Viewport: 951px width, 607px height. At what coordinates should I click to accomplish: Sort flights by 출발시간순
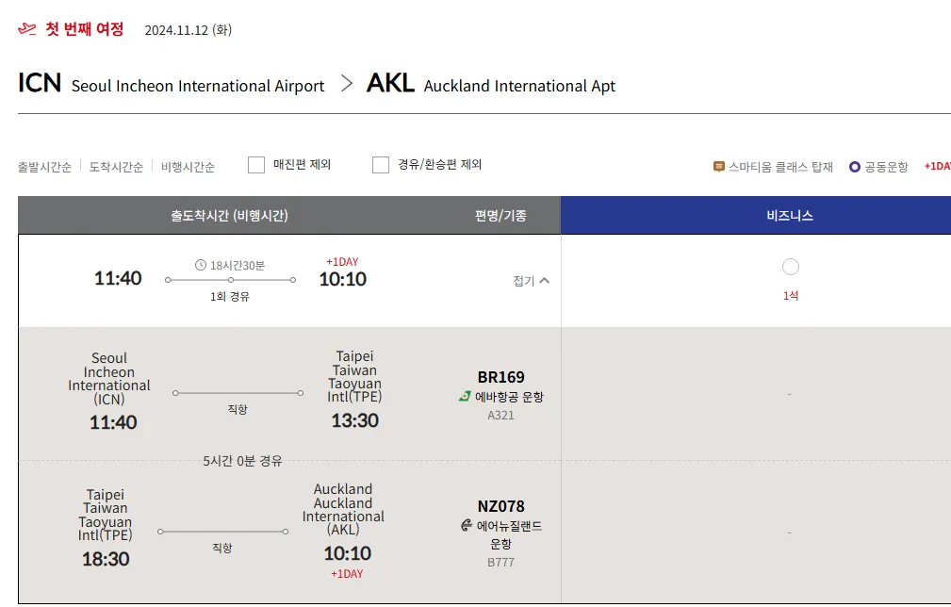pyautogui.click(x=44, y=167)
